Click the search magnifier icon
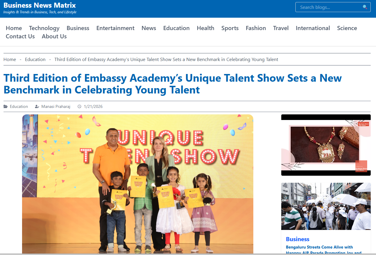The height and width of the screenshot is (255, 376). tap(365, 7)
